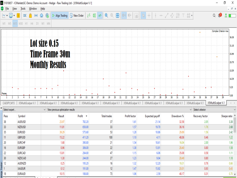
Task: Click the green connection status bar
Action: [232, 16]
